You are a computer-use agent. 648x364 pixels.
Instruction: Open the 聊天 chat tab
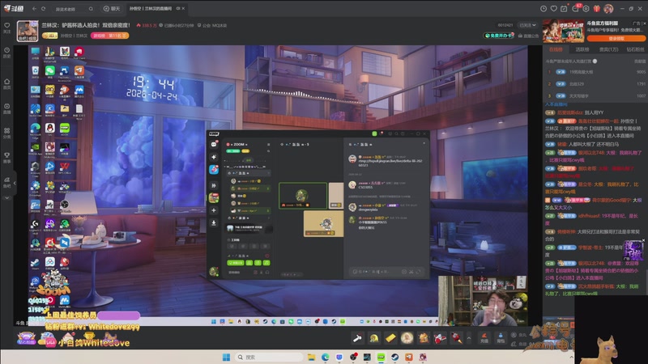[x=112, y=9]
